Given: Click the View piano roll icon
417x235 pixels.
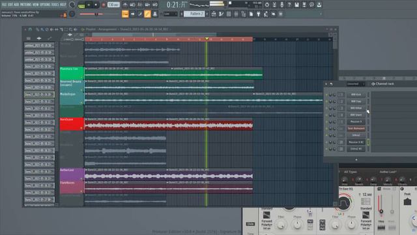Looking at the screenshot, I should click(222, 14).
